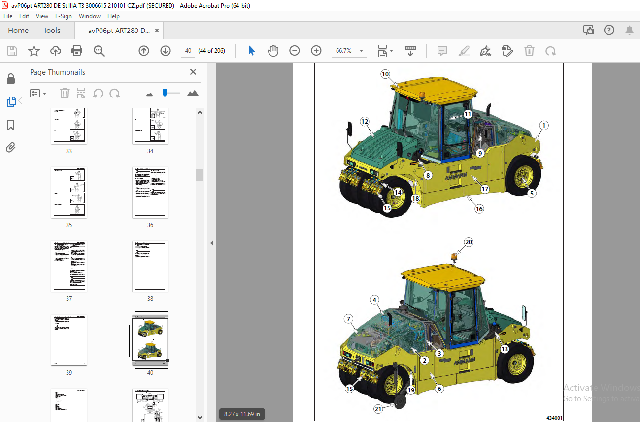This screenshot has height=422, width=640.
Task: Open fit page options icon
Action: 385,51
